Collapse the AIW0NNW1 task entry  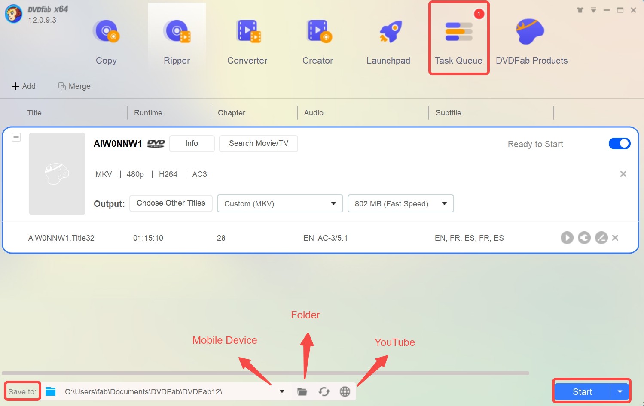pyautogui.click(x=16, y=137)
